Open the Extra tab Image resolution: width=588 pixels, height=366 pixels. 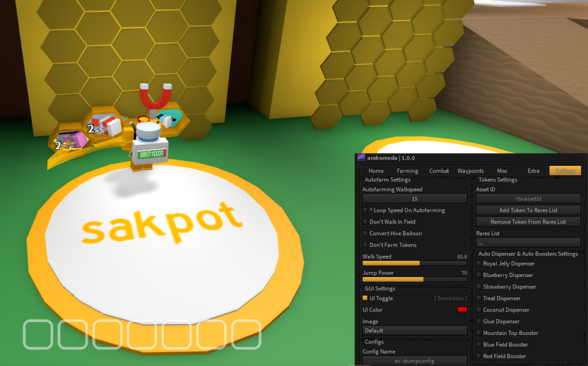pyautogui.click(x=533, y=171)
